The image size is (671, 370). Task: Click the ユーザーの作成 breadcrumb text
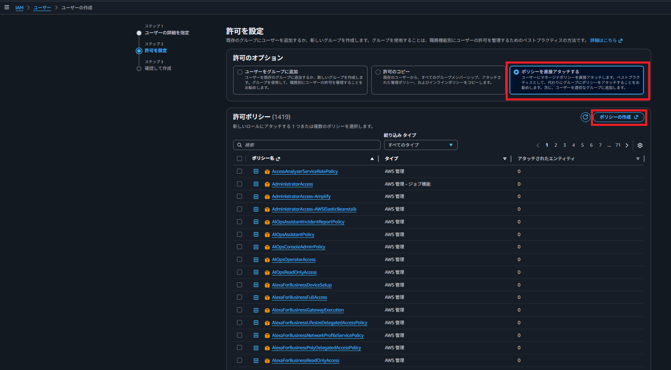(77, 8)
